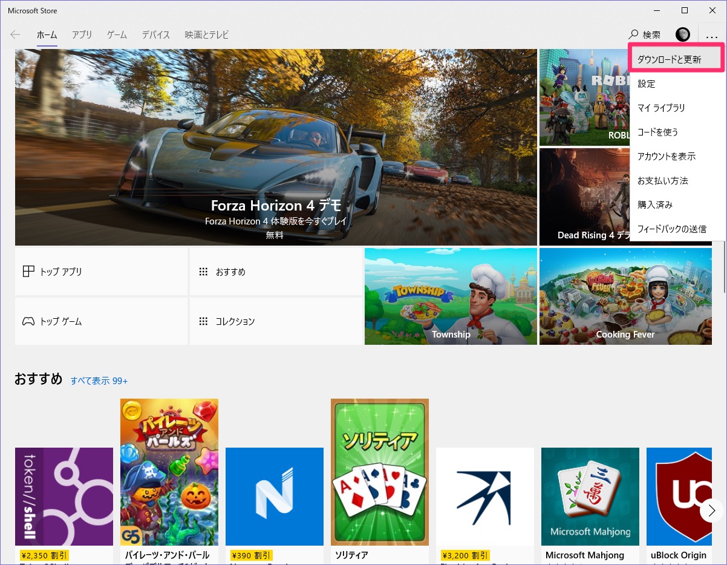Choose お支払い方法 from the menu
727x565 pixels.
click(677, 180)
